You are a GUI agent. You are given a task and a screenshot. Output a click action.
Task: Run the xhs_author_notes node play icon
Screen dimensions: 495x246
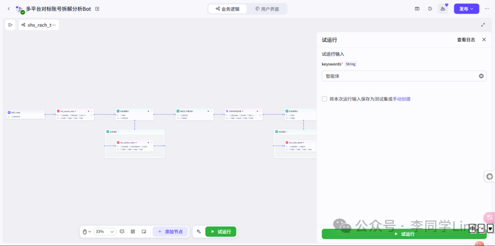click(148, 143)
